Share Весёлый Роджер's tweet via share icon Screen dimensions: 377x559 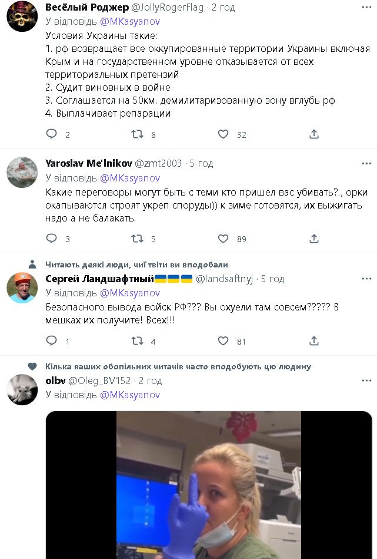(x=313, y=134)
